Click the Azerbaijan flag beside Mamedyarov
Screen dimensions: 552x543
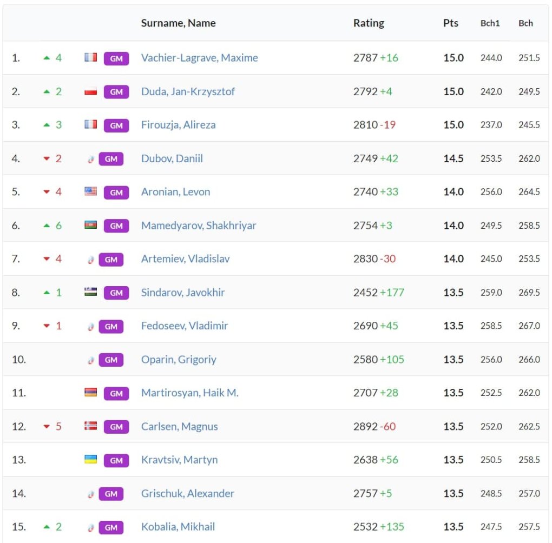pos(90,225)
